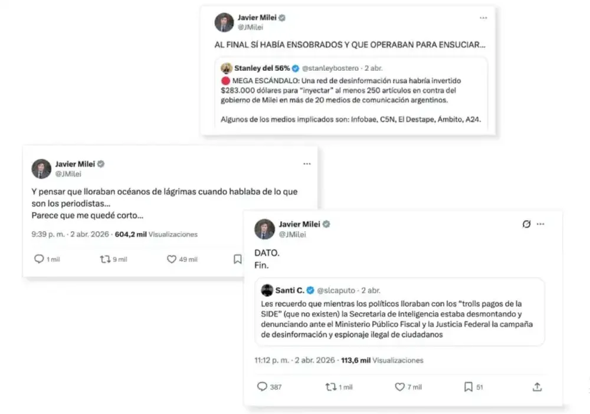
Task: Click the Grok icon on the 'DATO. Fin.' tweet
Action: click(526, 224)
